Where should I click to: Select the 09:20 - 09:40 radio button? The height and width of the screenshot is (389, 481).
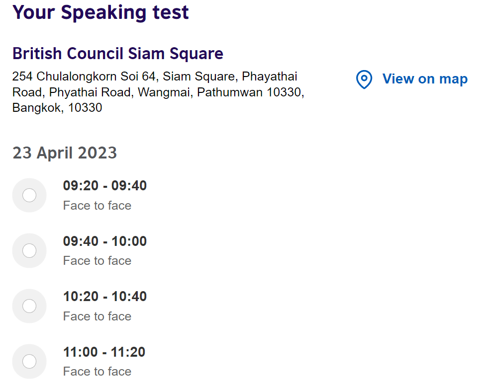(x=29, y=195)
